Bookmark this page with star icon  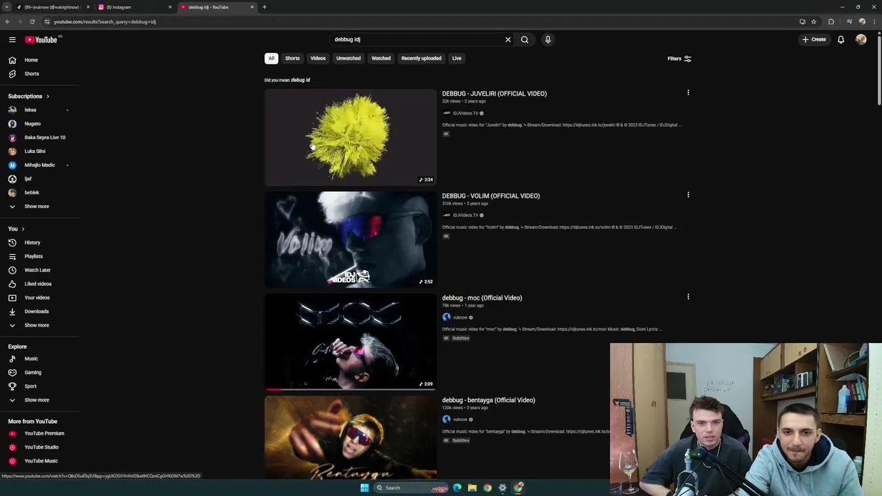(x=814, y=21)
